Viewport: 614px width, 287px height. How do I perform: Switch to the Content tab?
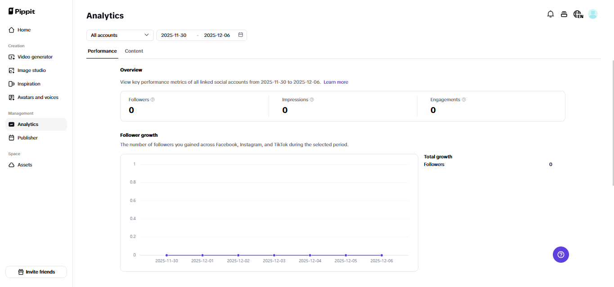tap(134, 51)
